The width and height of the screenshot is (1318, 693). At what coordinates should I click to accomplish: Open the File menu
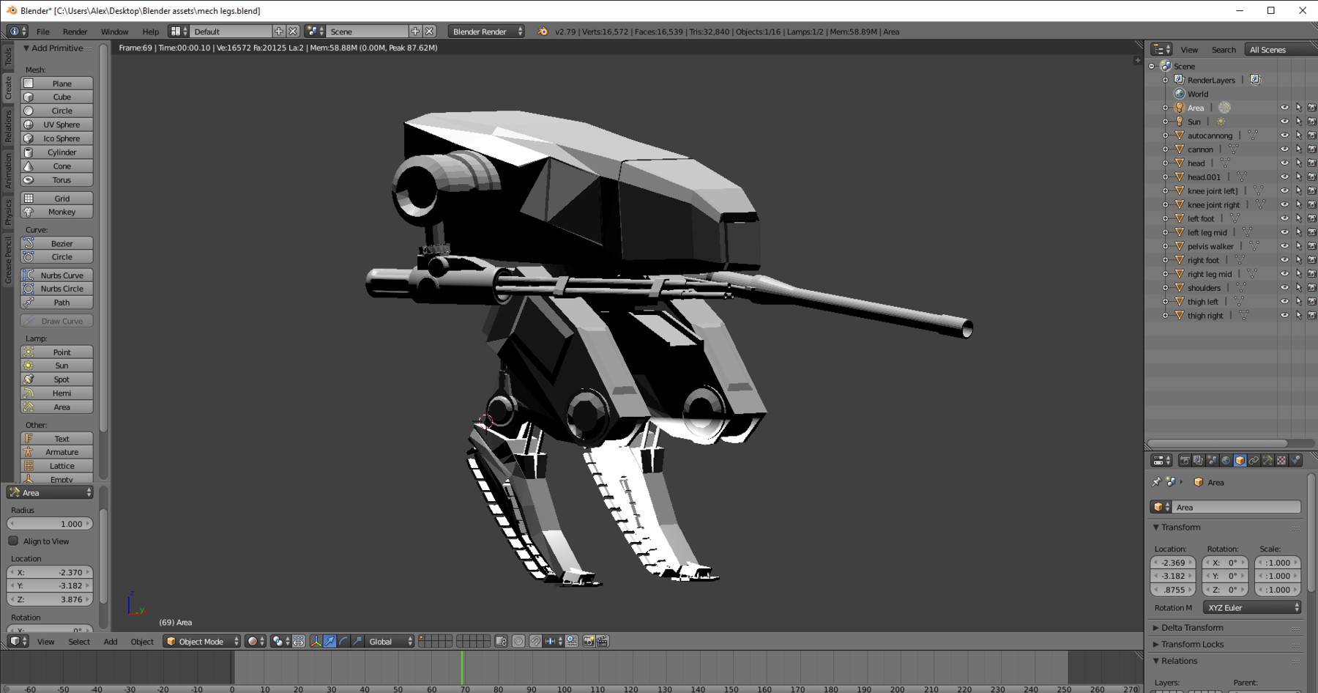[x=43, y=31]
